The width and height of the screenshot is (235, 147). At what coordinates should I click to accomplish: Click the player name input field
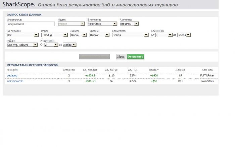click(31, 24)
